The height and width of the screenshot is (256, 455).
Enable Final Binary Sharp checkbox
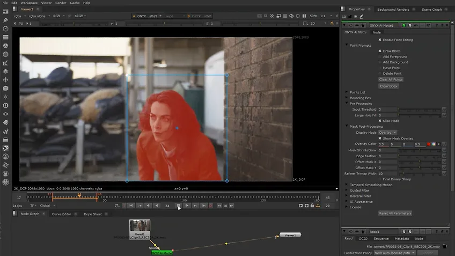pos(380,179)
